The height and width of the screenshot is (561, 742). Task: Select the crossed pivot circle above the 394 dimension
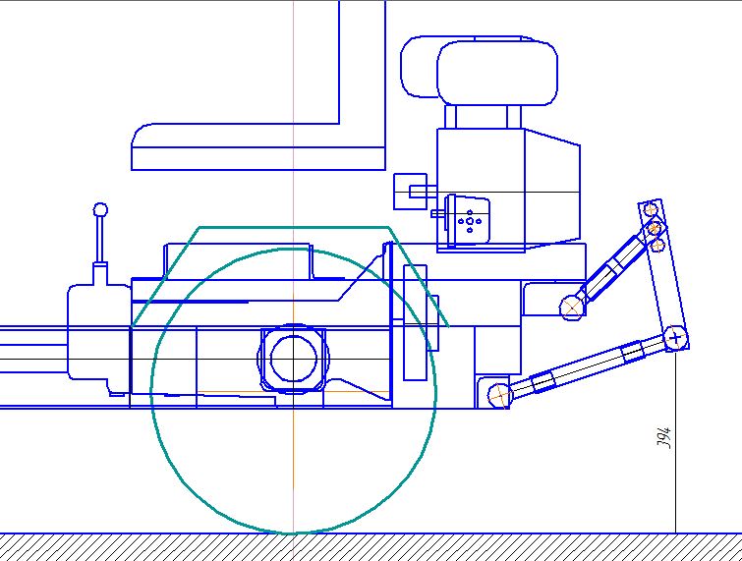(x=675, y=338)
